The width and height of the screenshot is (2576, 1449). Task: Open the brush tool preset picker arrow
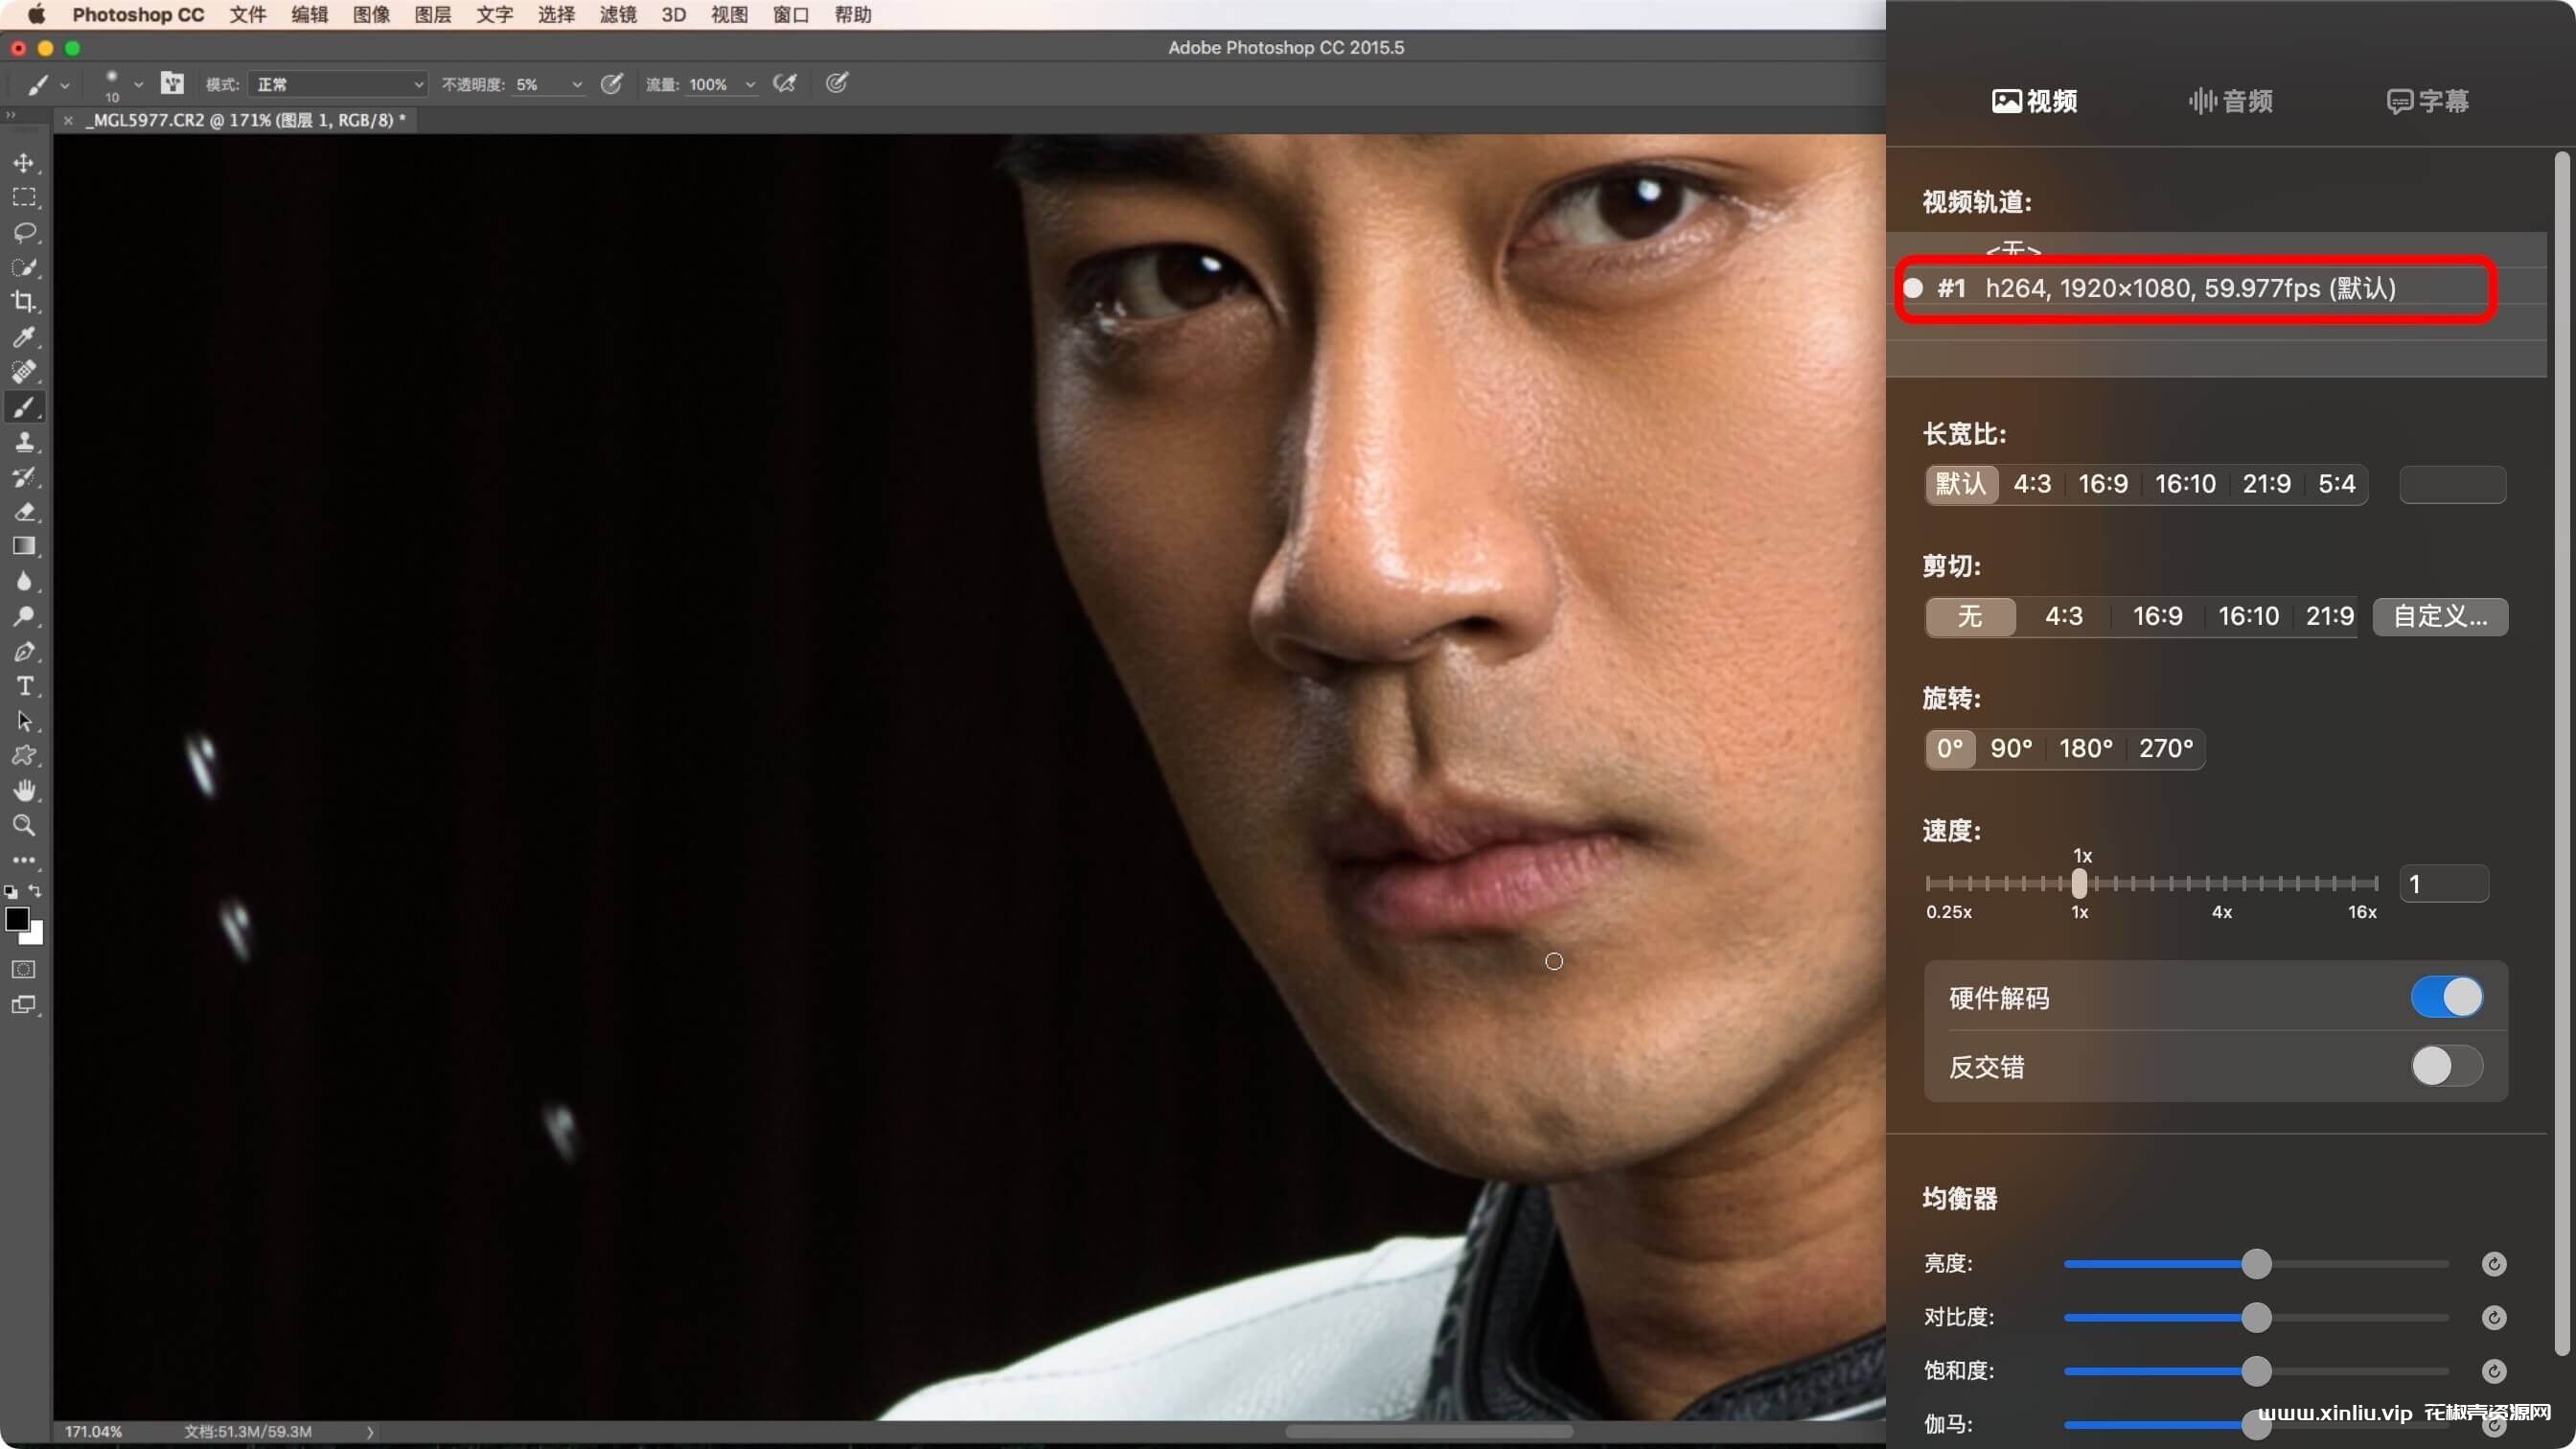pyautogui.click(x=65, y=85)
